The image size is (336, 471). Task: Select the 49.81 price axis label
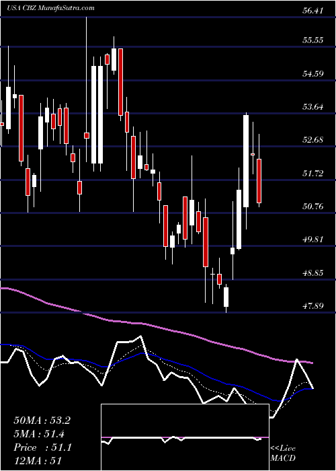[313, 240]
